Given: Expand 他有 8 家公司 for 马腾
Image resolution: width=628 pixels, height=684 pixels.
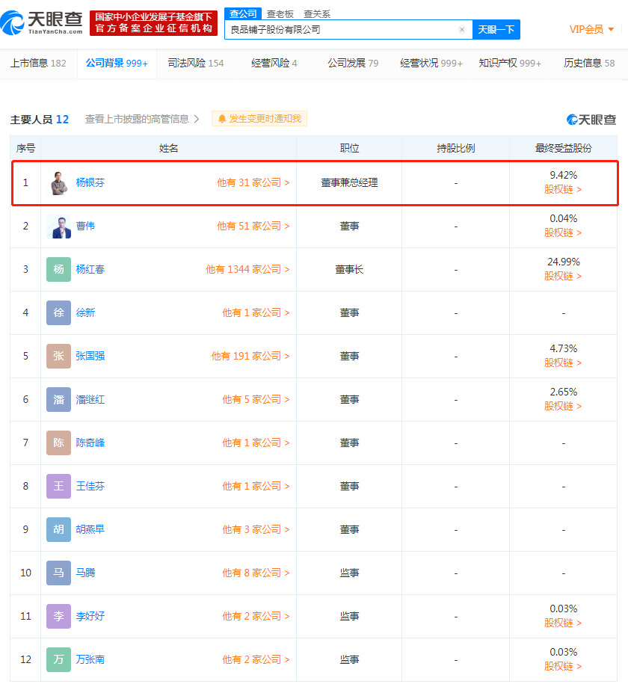Looking at the screenshot, I should pyautogui.click(x=256, y=573).
